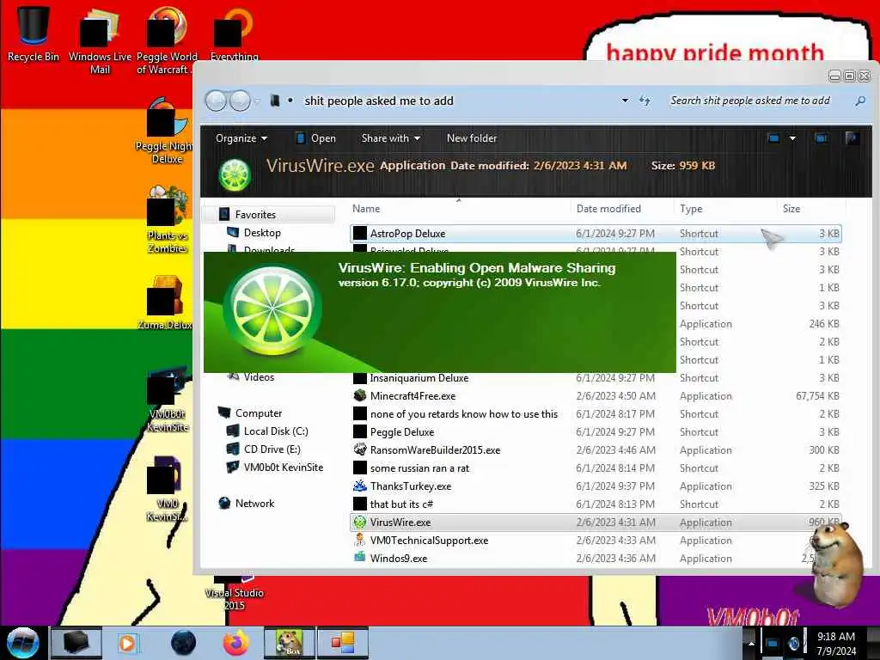This screenshot has width=880, height=660.
Task: Launch Firefox from the taskbar
Action: [235, 643]
